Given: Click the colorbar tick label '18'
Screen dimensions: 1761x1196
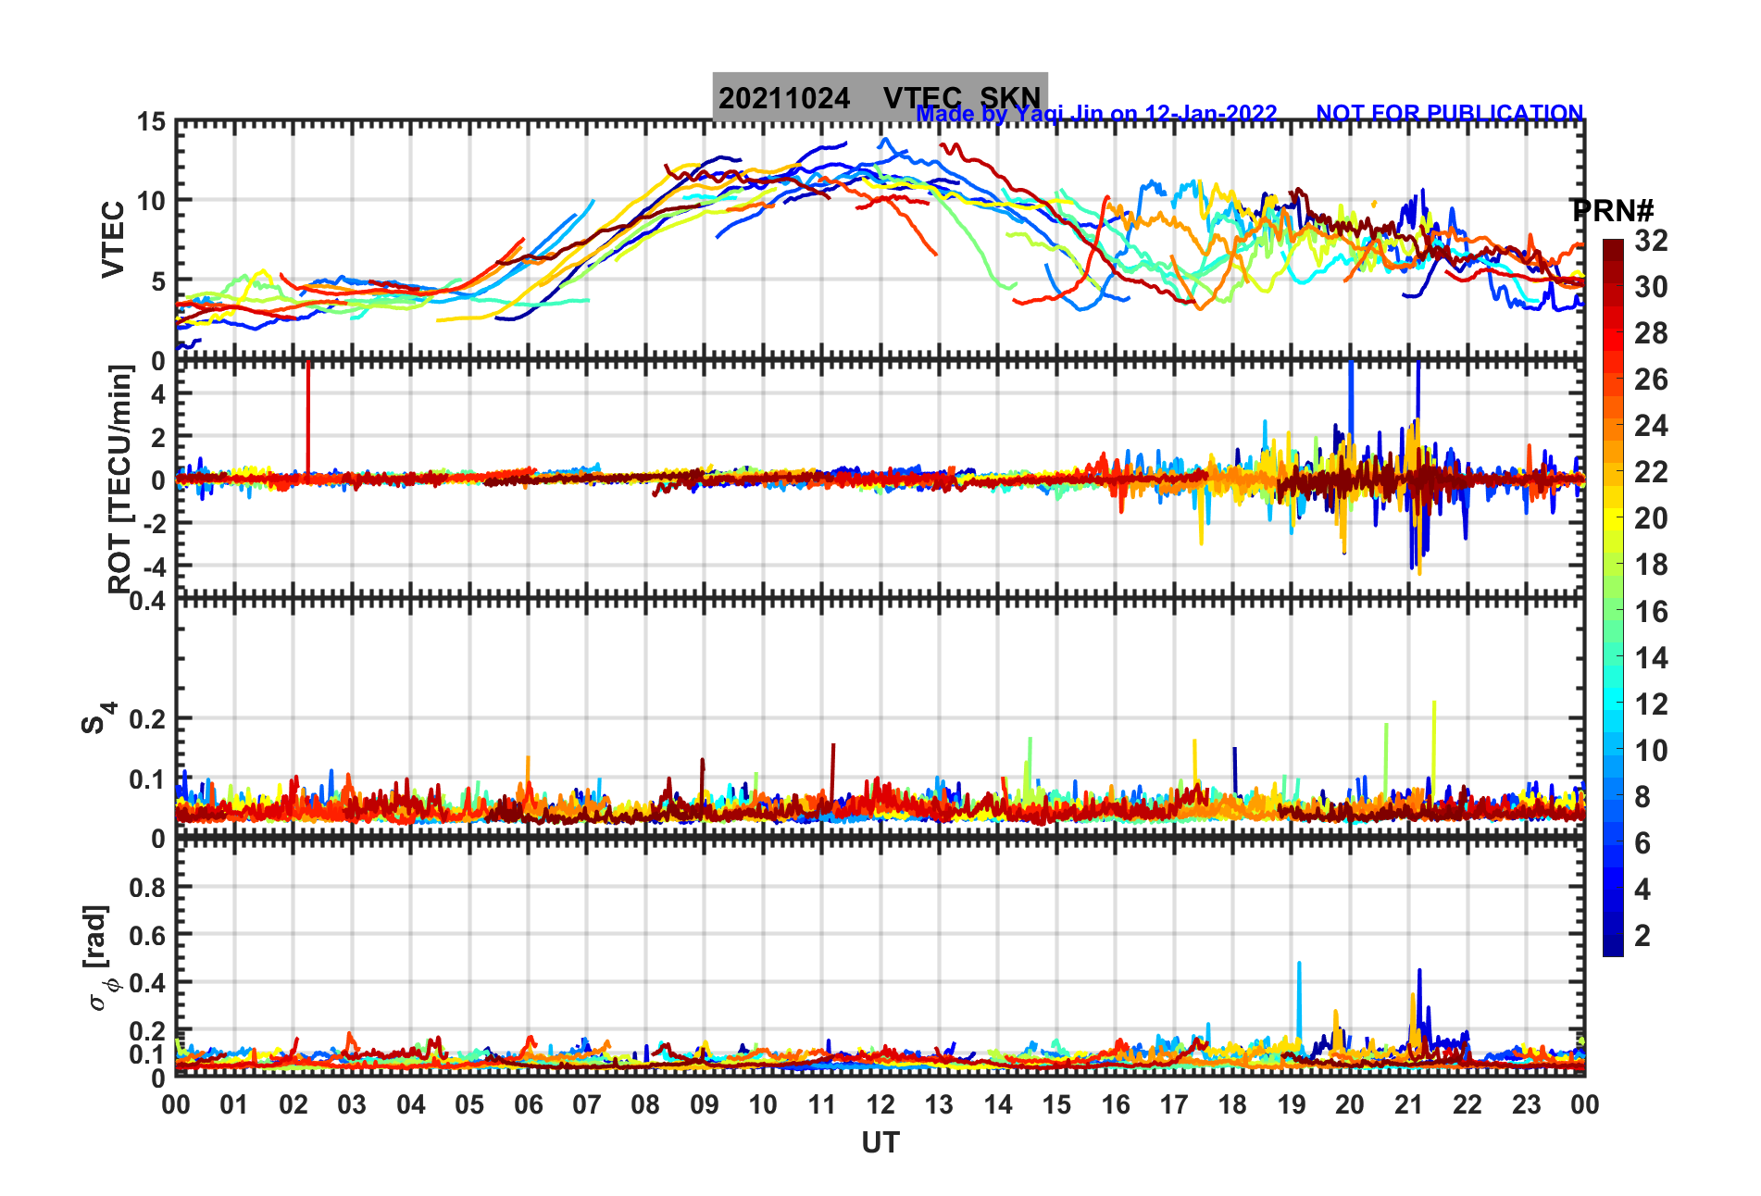Looking at the screenshot, I should (x=1651, y=565).
